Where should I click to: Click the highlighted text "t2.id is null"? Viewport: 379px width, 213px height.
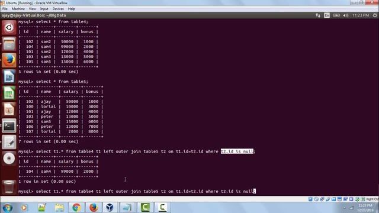[237, 151]
